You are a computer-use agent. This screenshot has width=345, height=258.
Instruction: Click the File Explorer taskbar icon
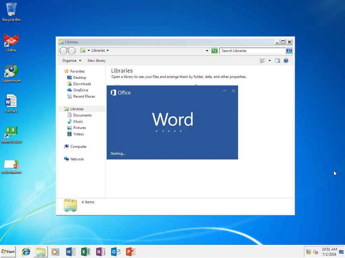click(x=41, y=252)
